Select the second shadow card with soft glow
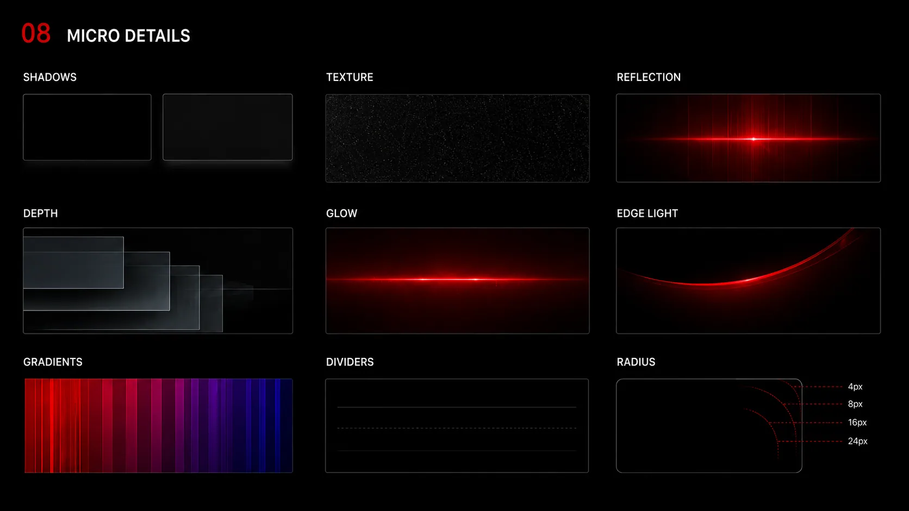Image resolution: width=909 pixels, height=511 pixels. [227, 127]
